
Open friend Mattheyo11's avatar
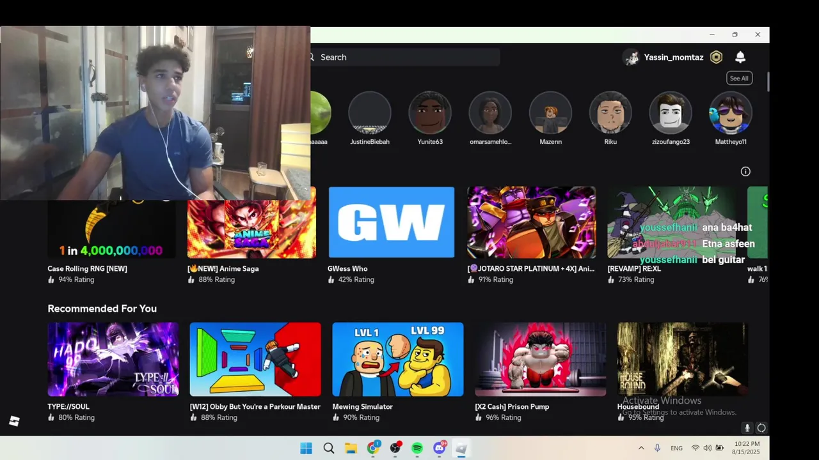[731, 112]
